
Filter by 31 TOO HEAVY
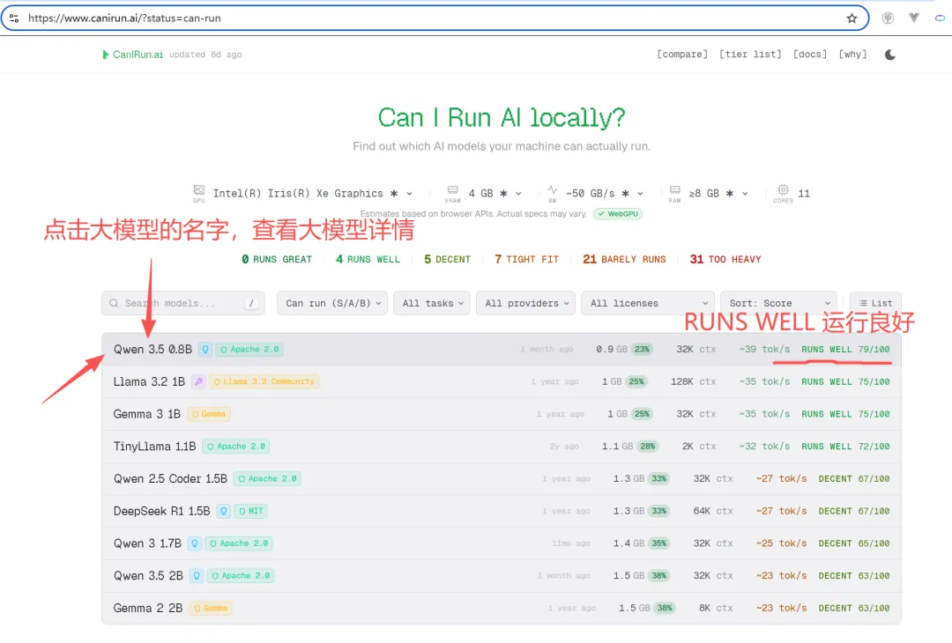(725, 259)
